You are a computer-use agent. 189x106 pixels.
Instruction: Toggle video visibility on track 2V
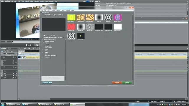coord(14,57)
